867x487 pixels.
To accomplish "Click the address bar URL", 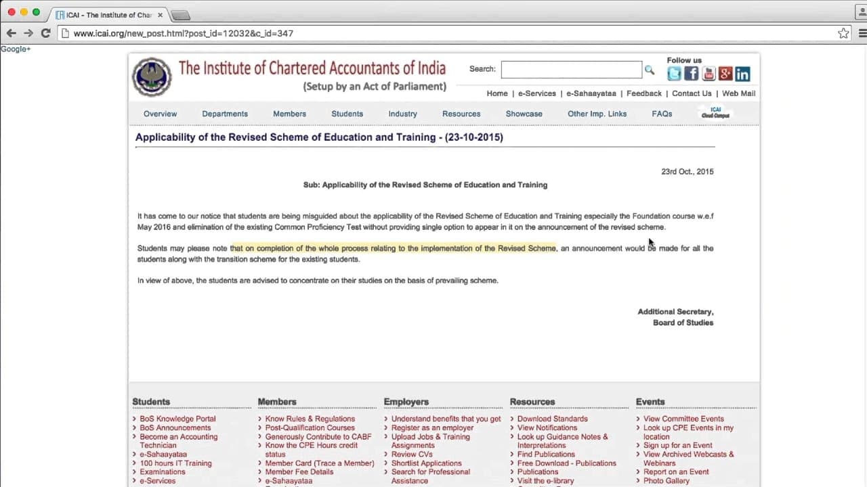I will pyautogui.click(x=183, y=33).
